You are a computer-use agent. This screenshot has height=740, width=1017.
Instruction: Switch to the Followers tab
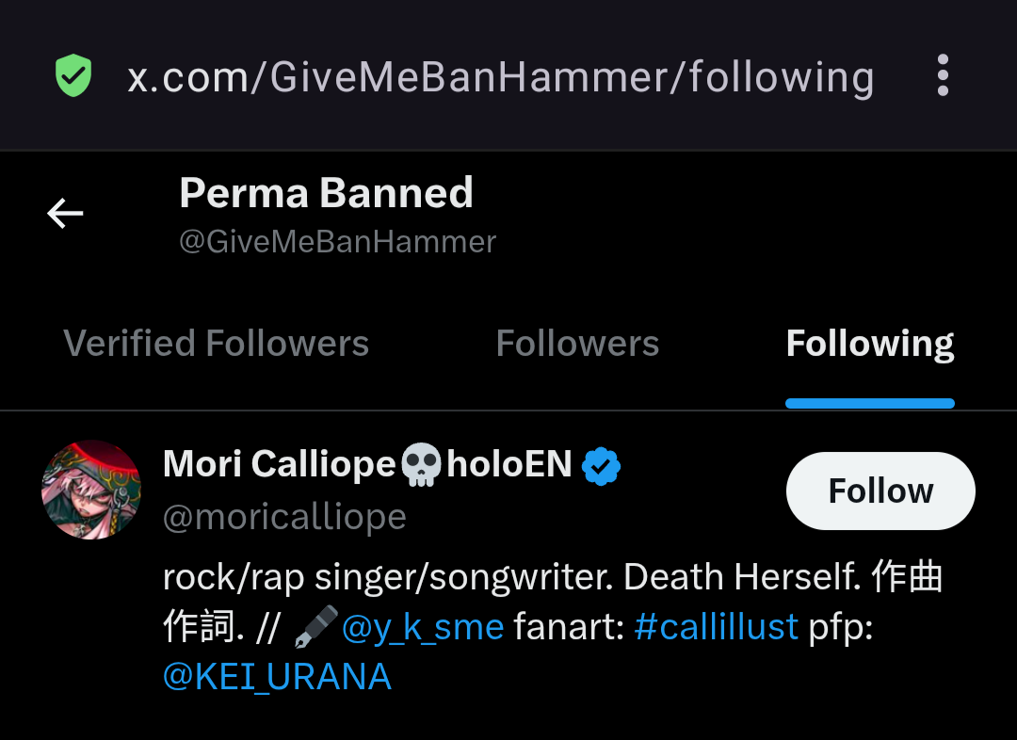coord(577,343)
